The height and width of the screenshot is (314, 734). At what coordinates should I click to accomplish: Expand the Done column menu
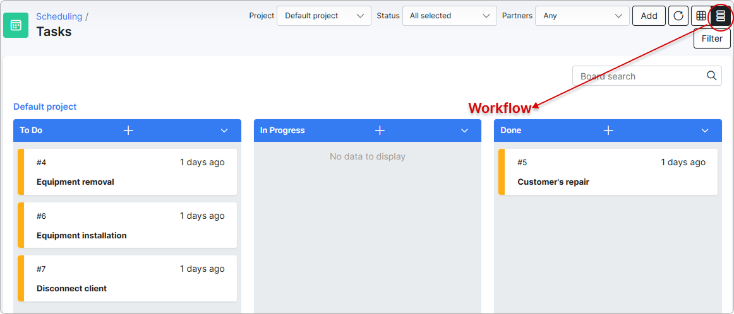[x=705, y=131]
